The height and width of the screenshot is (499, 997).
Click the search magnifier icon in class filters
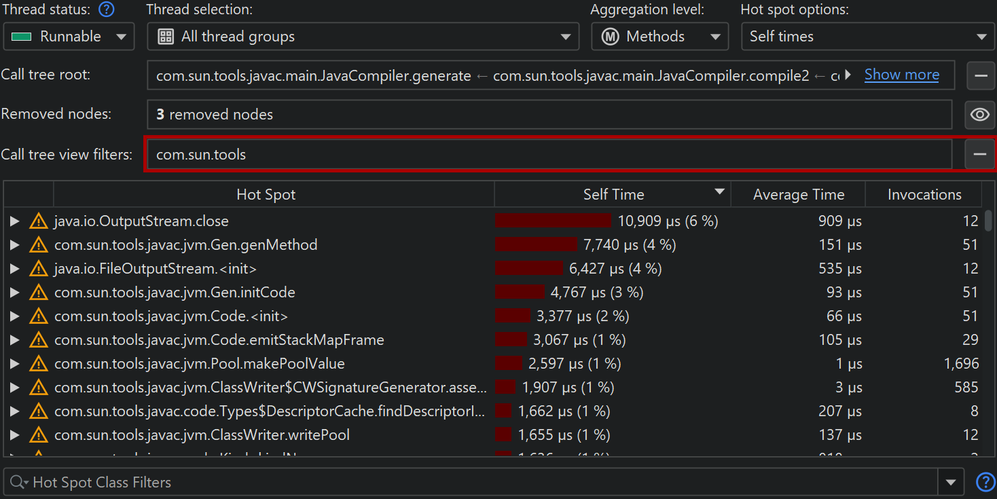(18, 483)
